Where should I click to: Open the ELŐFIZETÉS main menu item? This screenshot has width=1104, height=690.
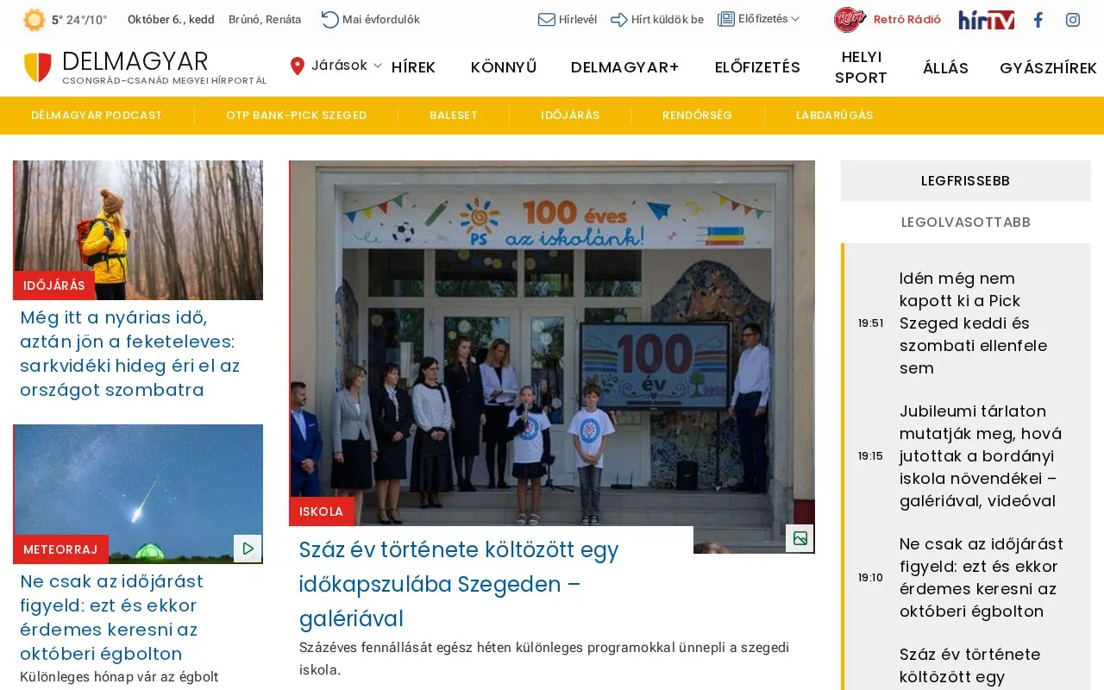point(757,67)
